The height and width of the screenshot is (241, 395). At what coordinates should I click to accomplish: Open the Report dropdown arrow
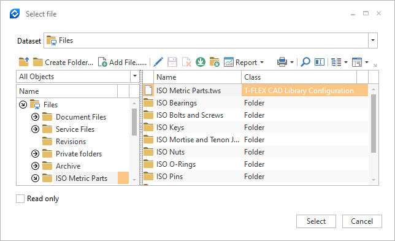click(x=262, y=62)
